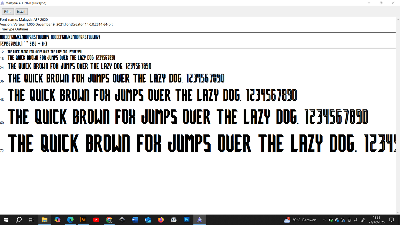Open Wi-Fi network settings in tray

pos(356,220)
